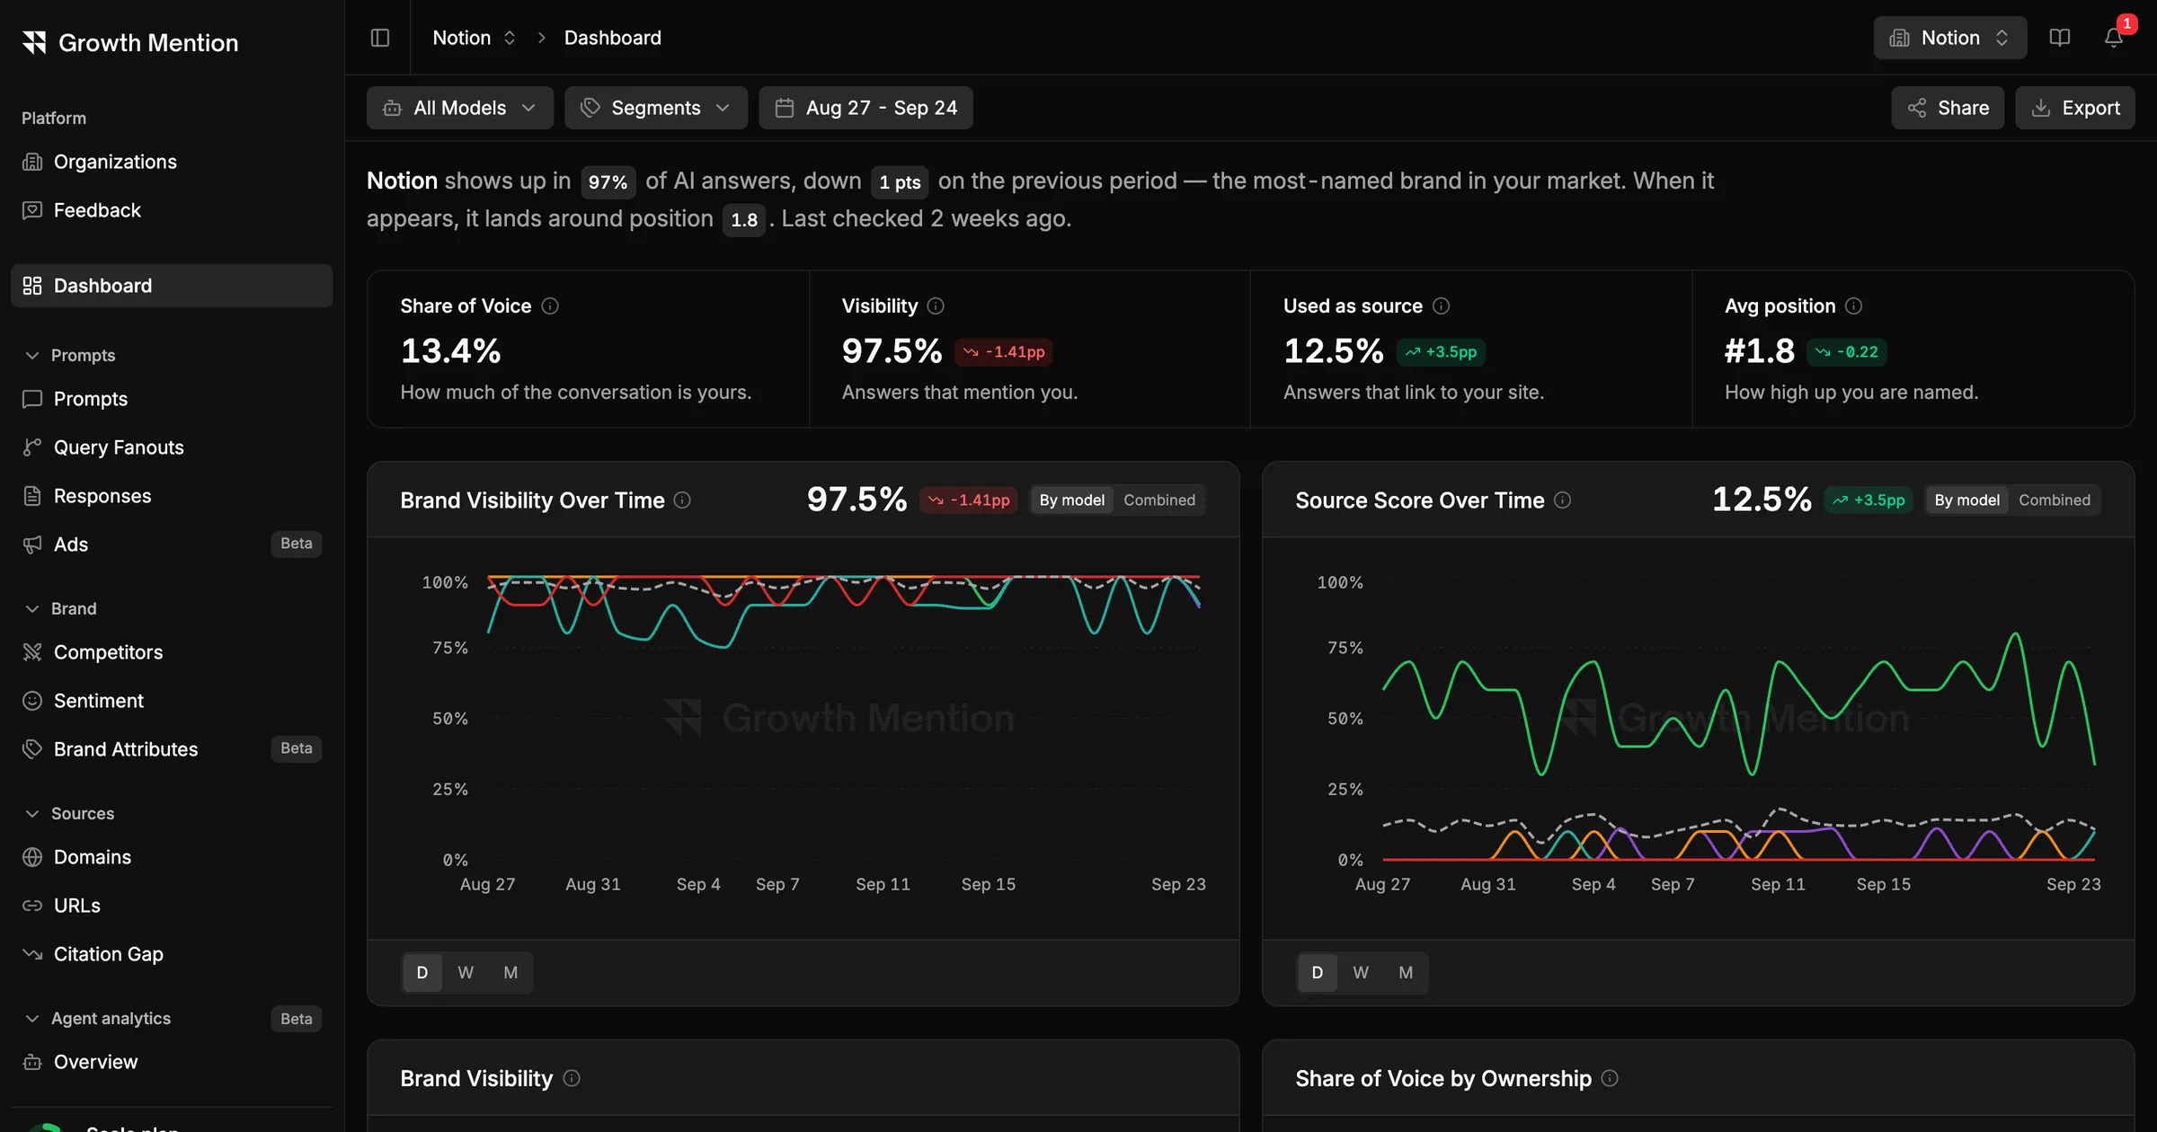Open the Segments dropdown

(656, 108)
